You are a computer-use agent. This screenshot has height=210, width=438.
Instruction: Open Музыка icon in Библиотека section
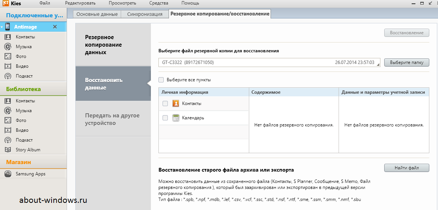click(x=8, y=111)
